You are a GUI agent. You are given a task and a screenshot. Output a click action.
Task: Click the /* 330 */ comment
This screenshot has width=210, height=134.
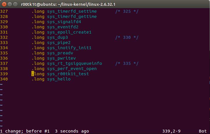(127, 37)
